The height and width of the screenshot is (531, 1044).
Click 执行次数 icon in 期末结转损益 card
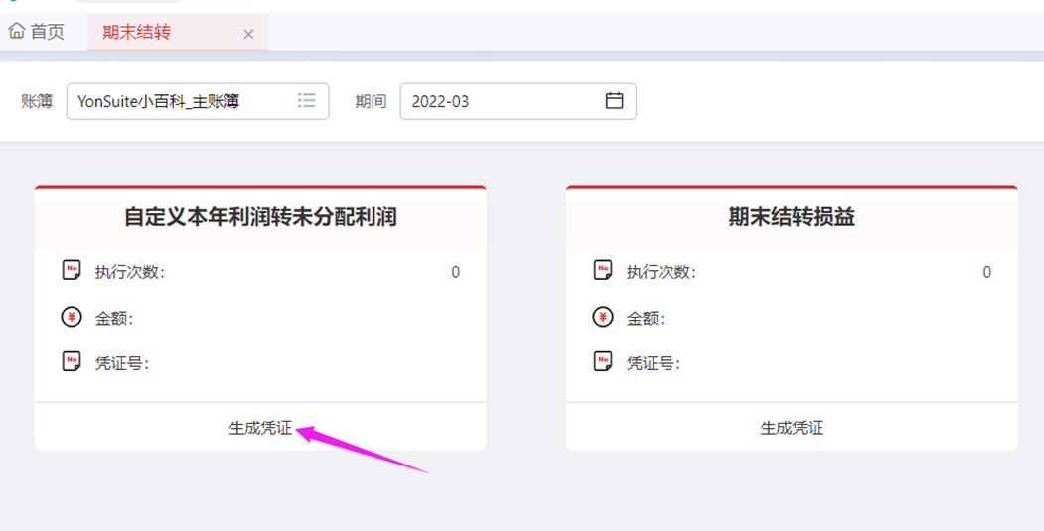[x=603, y=270]
